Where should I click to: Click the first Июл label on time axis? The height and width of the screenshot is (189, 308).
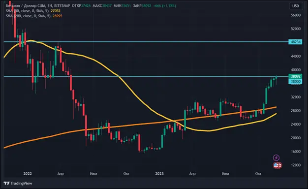coord(93,174)
